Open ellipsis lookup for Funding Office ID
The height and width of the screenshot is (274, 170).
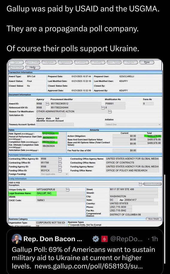coord(60,171)
